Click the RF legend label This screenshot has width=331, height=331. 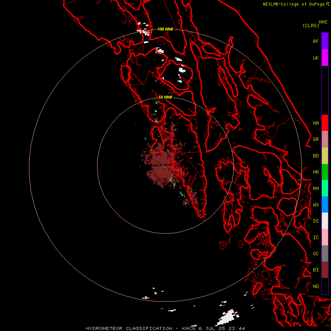pos(316,41)
